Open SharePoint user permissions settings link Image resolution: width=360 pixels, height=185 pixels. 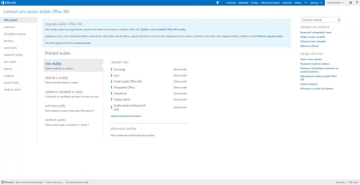(x=319, y=70)
